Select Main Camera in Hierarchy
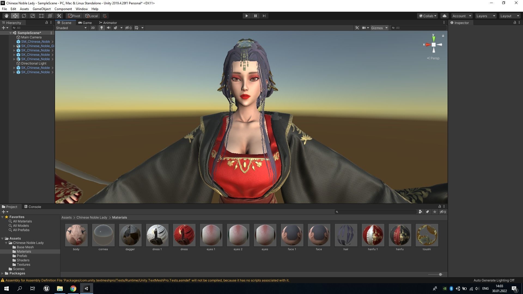 pyautogui.click(x=31, y=37)
